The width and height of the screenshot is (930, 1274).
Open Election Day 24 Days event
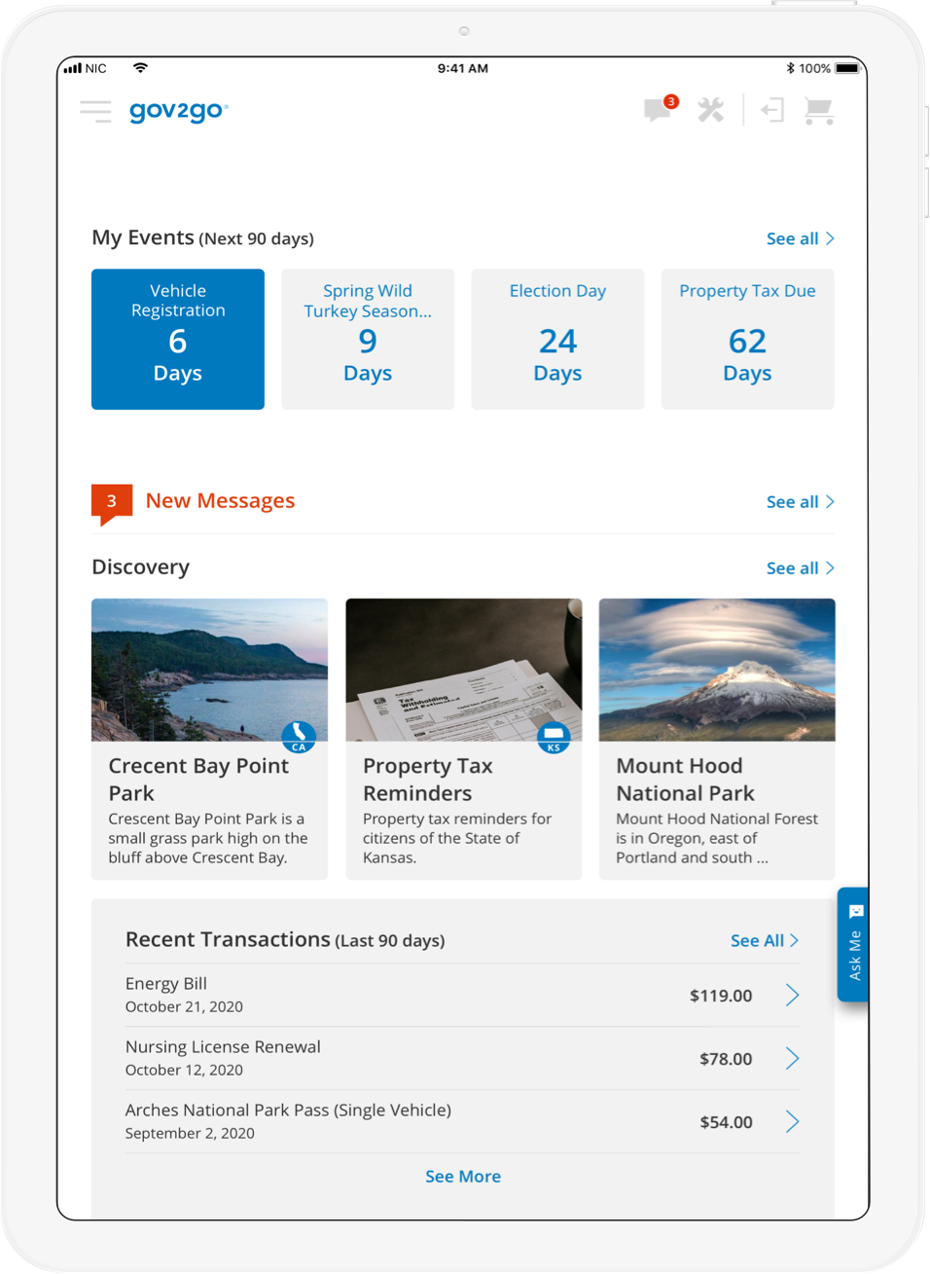click(x=557, y=339)
